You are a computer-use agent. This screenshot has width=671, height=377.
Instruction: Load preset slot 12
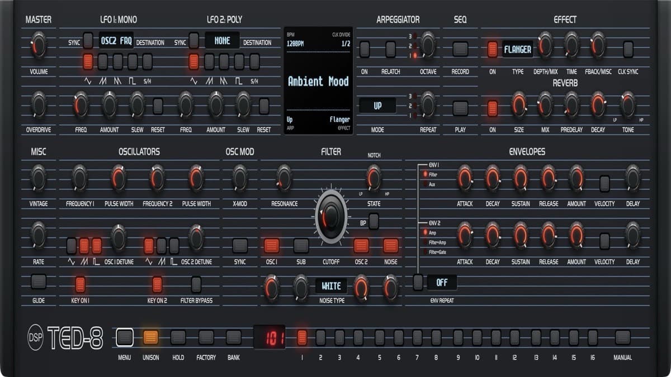point(514,337)
